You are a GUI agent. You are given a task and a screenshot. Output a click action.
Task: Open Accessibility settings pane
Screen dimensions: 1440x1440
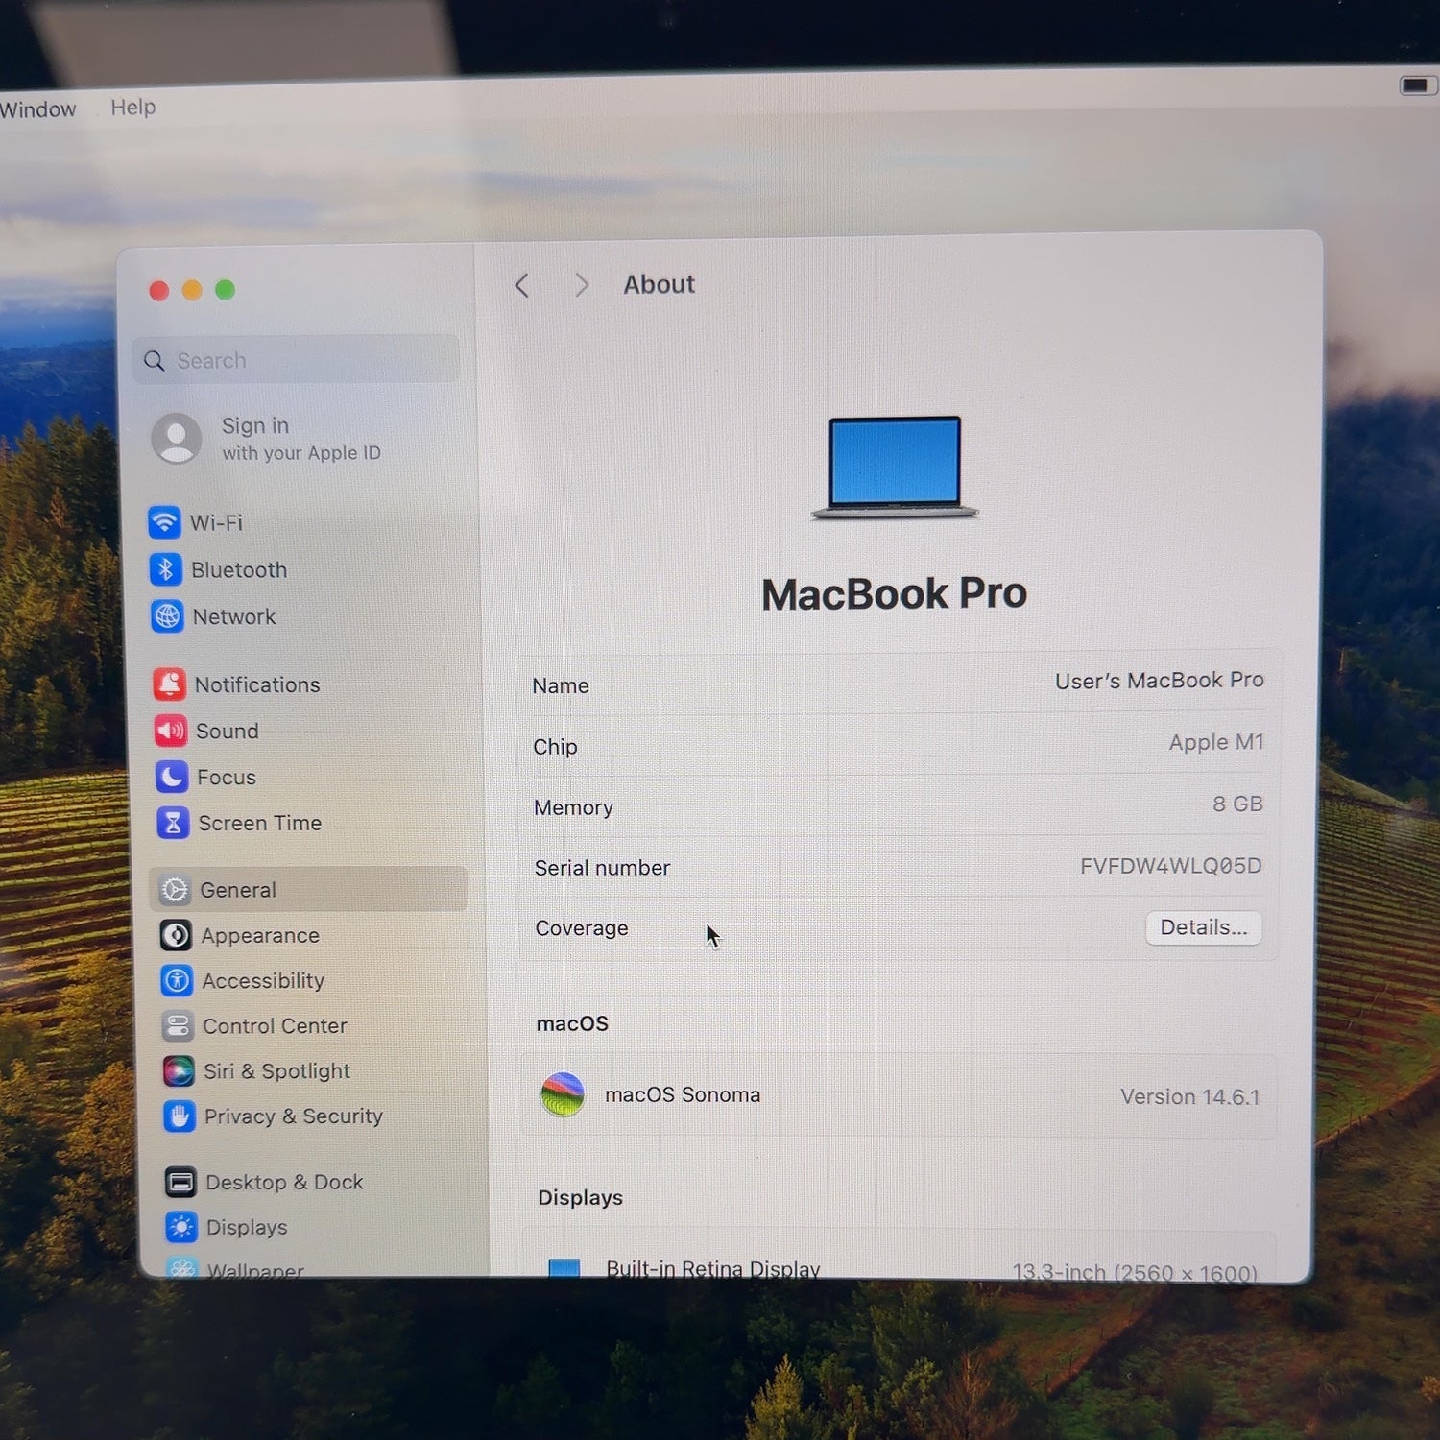244,980
